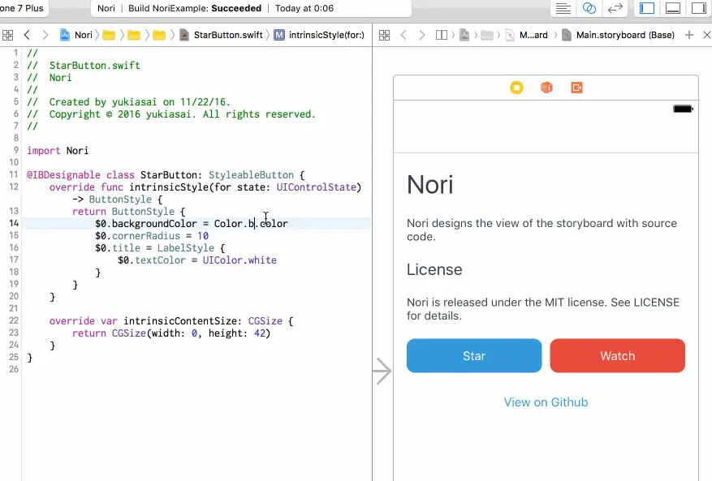Open the first folder breadcrumb after Nori
712x481 pixels.
click(x=109, y=35)
